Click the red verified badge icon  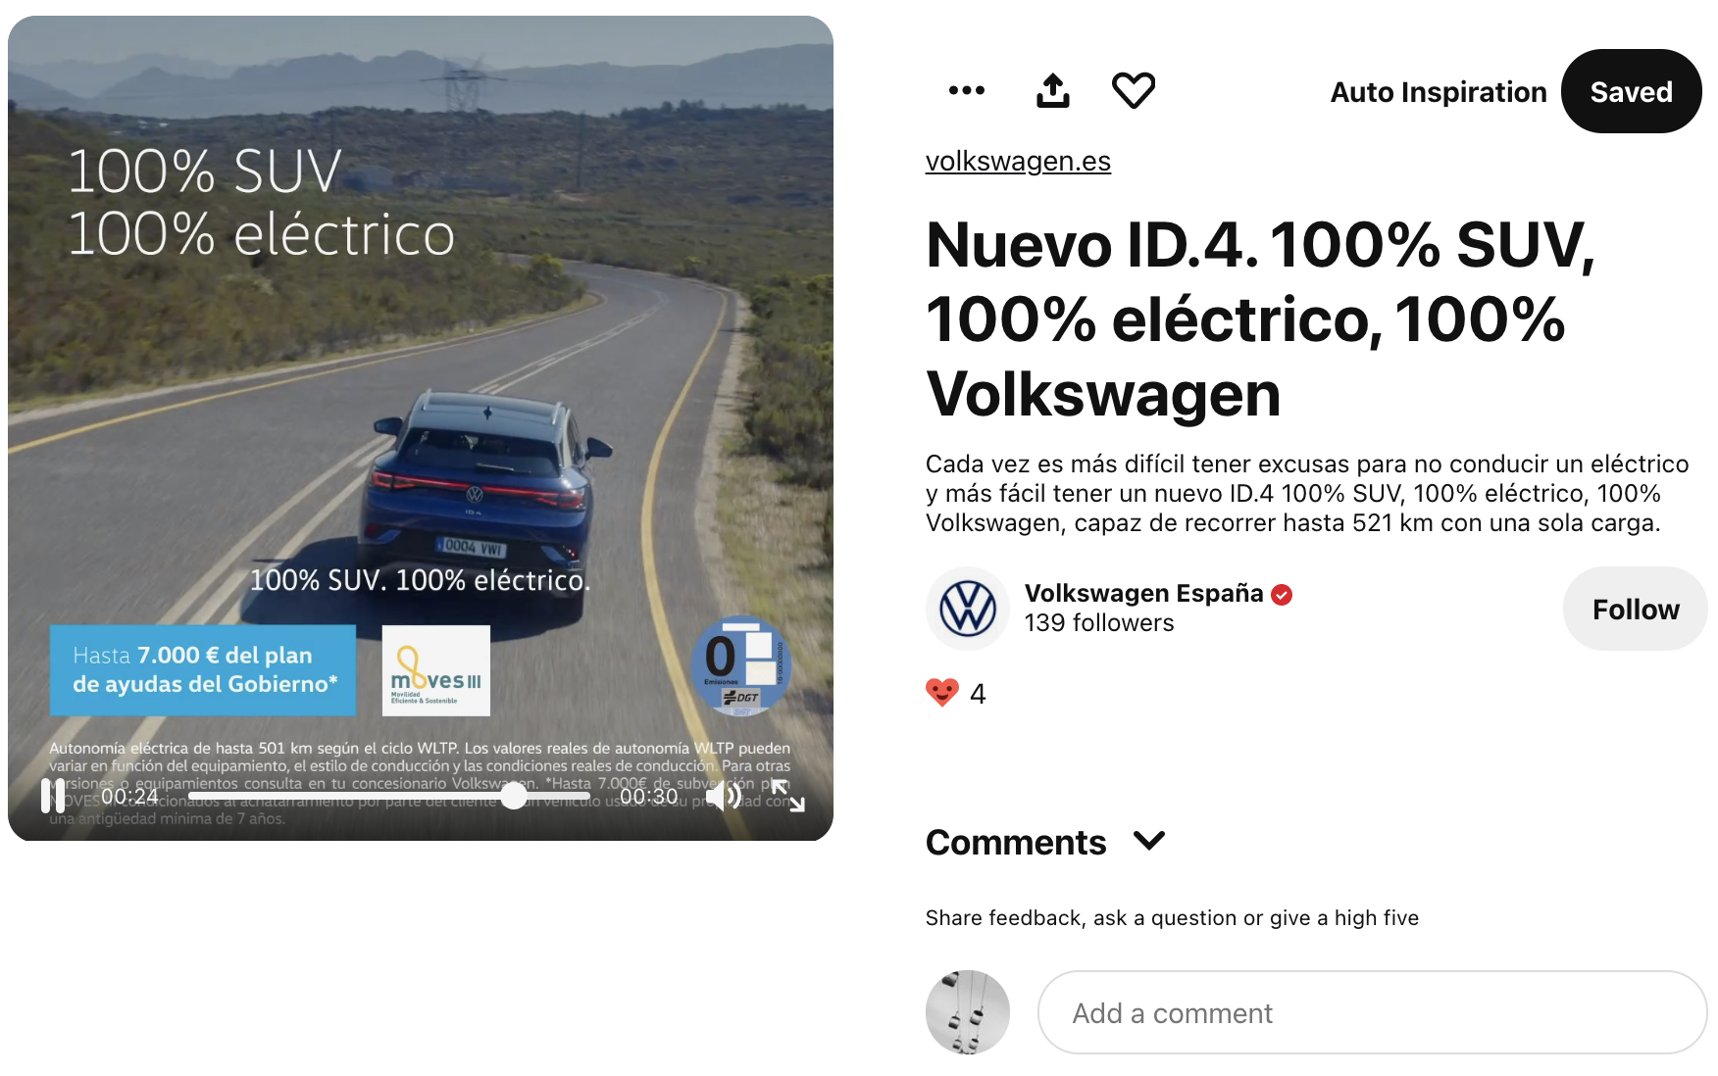[1282, 594]
